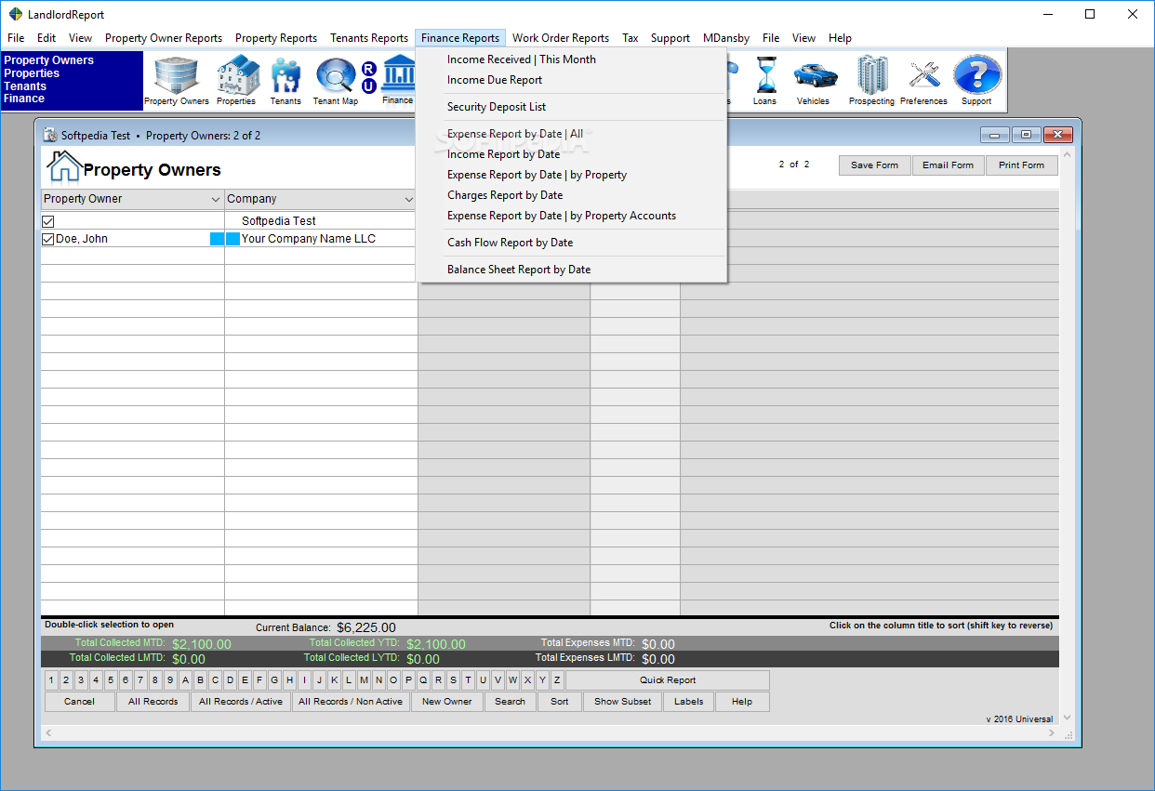Select Tenants in the blue navigation panel
This screenshot has width=1155, height=791.
25,86
